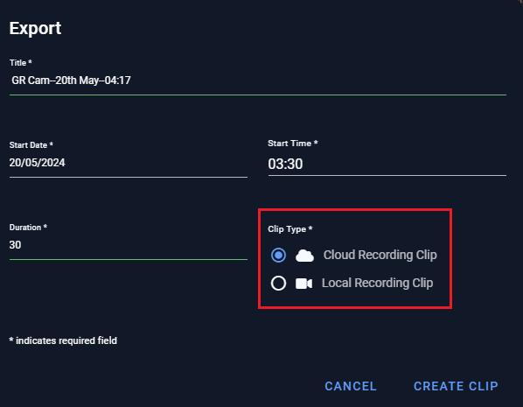Select the Local Recording Clip radio button
This screenshot has width=523, height=407.
click(278, 283)
